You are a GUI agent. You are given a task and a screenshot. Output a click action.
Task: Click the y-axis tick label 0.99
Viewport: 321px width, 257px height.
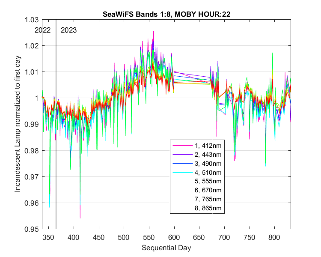(x=32, y=124)
